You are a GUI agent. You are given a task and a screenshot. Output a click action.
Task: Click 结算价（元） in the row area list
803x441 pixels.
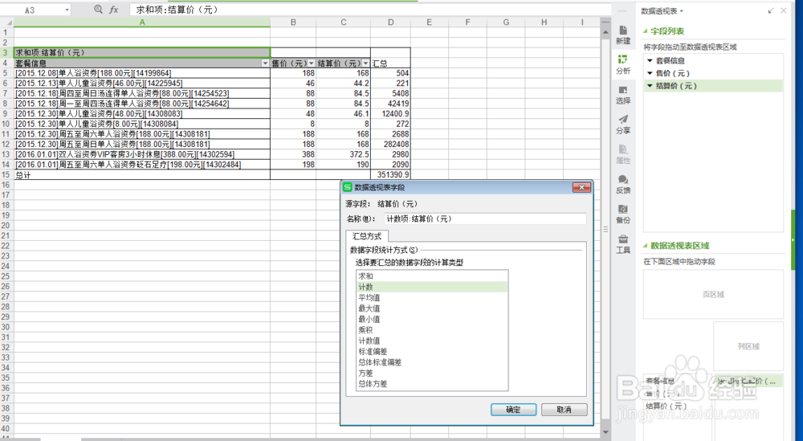[x=666, y=406]
